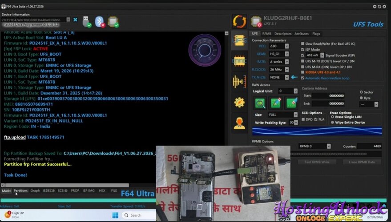This screenshot has height=222, width=391.
Task: Click the log horizontal scrollbar
Action: coord(67,185)
